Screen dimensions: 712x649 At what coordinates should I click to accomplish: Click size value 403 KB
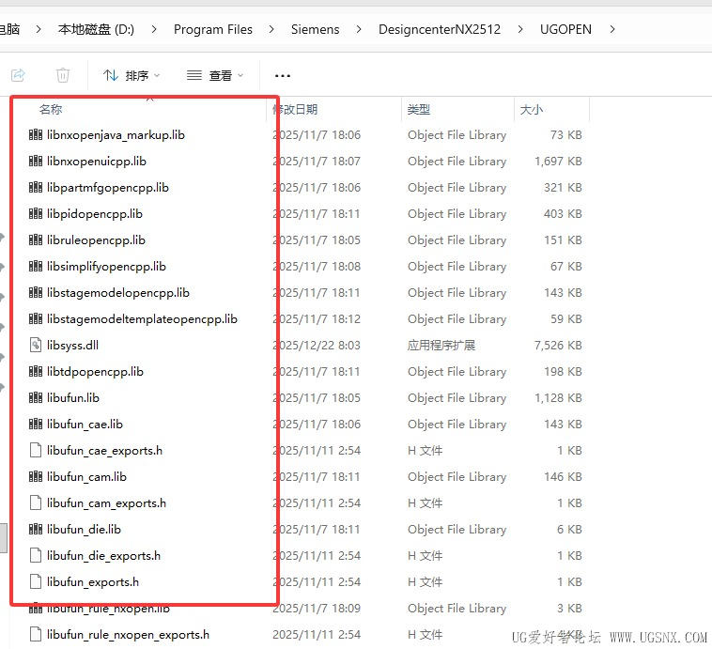(563, 214)
